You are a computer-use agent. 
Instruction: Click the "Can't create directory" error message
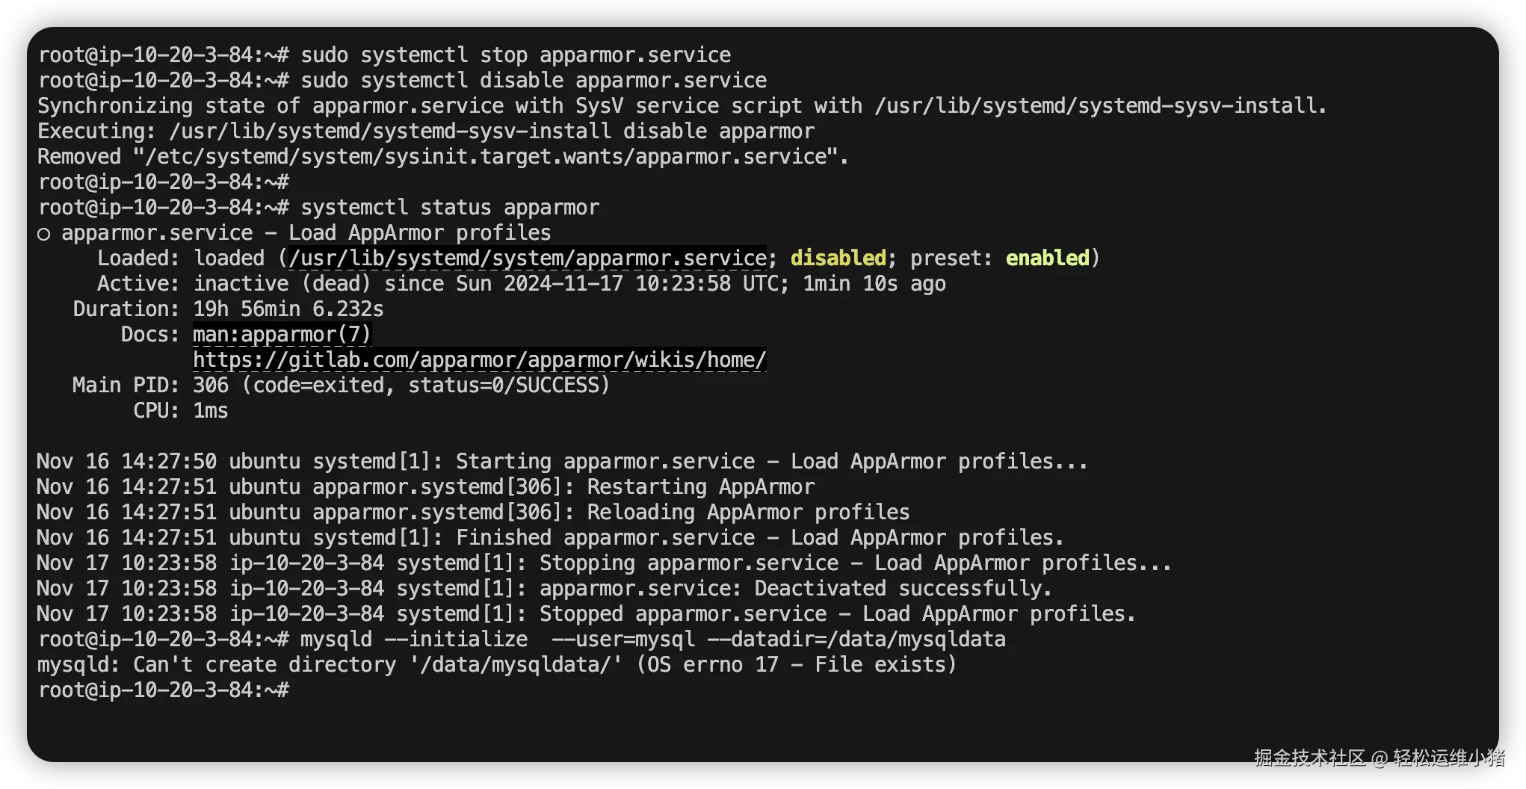496,665
